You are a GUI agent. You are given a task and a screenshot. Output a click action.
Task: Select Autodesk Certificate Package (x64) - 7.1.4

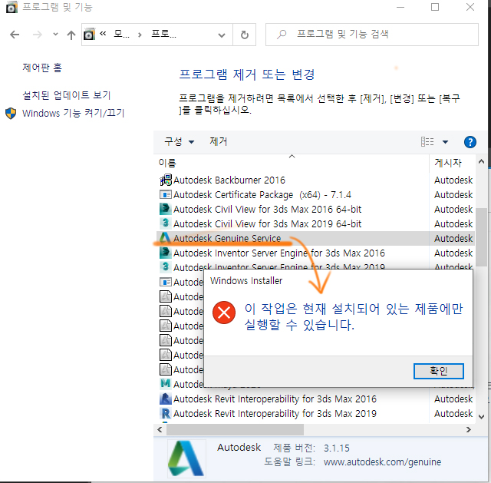tap(262, 194)
